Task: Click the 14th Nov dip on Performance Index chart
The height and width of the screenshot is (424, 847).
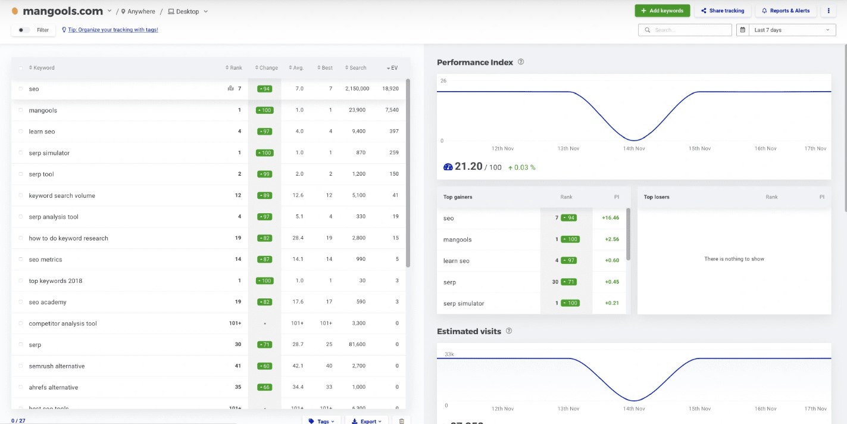Action: [x=635, y=140]
